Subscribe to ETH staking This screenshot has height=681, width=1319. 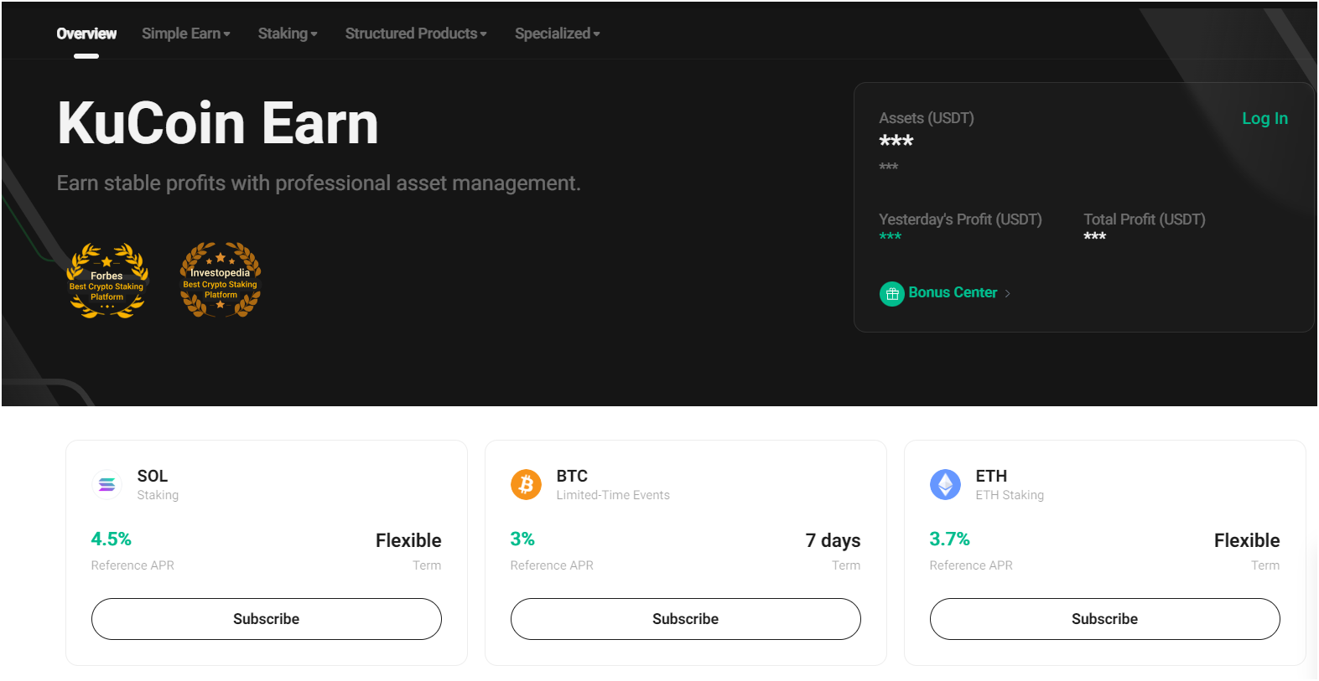1104,619
